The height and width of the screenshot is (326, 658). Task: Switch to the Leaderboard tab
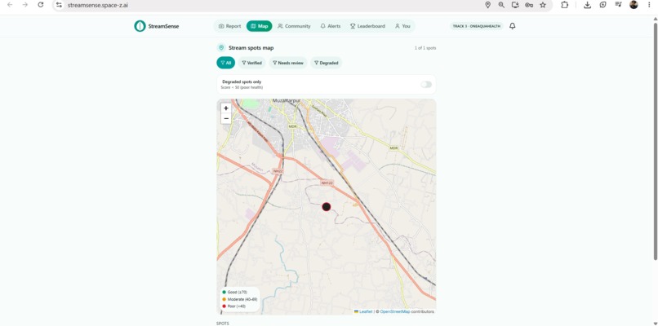click(x=367, y=26)
